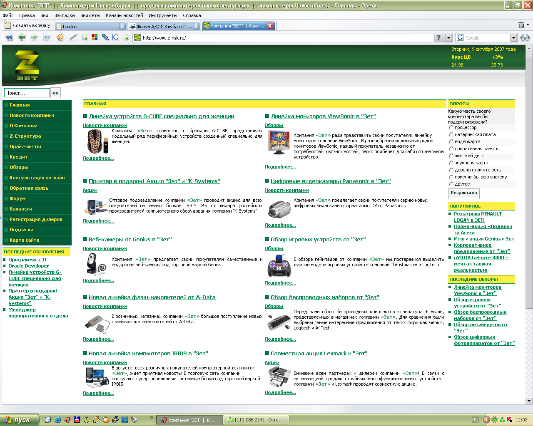Click the Создать вкладку button

(27, 25)
